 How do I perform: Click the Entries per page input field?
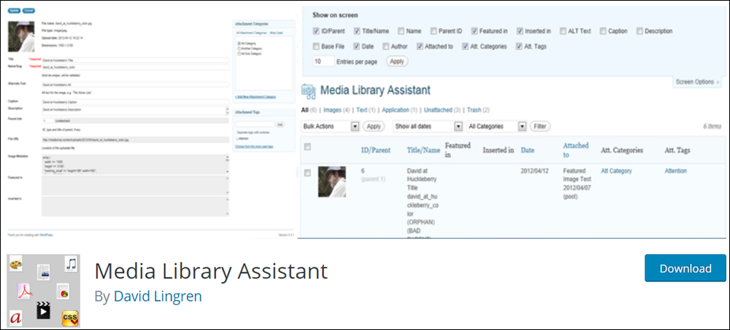(324, 61)
